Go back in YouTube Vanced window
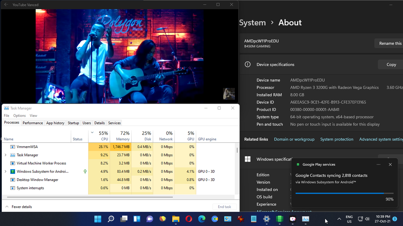Viewport: 403px width, 226px height. click(6, 5)
